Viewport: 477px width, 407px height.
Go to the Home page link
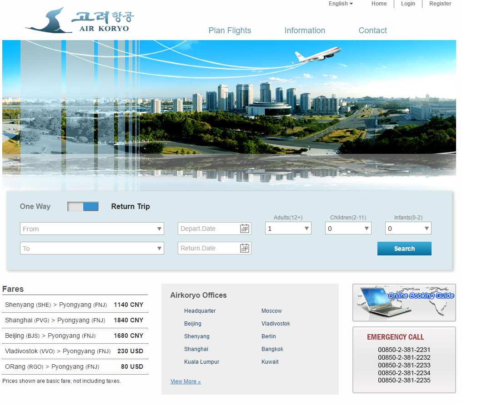click(379, 4)
